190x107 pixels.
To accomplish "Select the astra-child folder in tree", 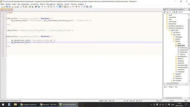I will click(181, 45).
